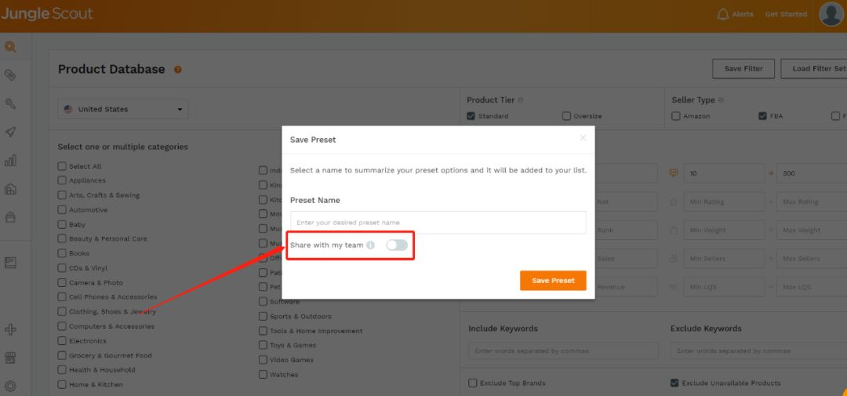Enable the Exclude Top Brands checkbox
Image resolution: width=847 pixels, height=396 pixels.
[x=472, y=383]
